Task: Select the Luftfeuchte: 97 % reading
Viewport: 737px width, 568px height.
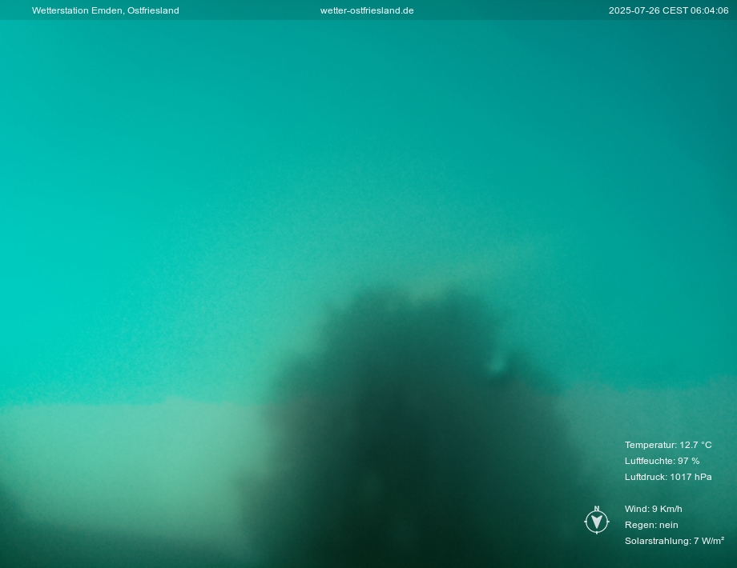Action: 662,461
